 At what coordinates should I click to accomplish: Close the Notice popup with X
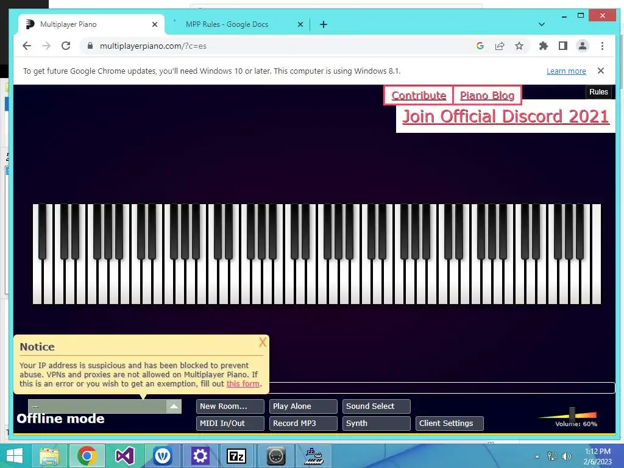[x=263, y=342]
